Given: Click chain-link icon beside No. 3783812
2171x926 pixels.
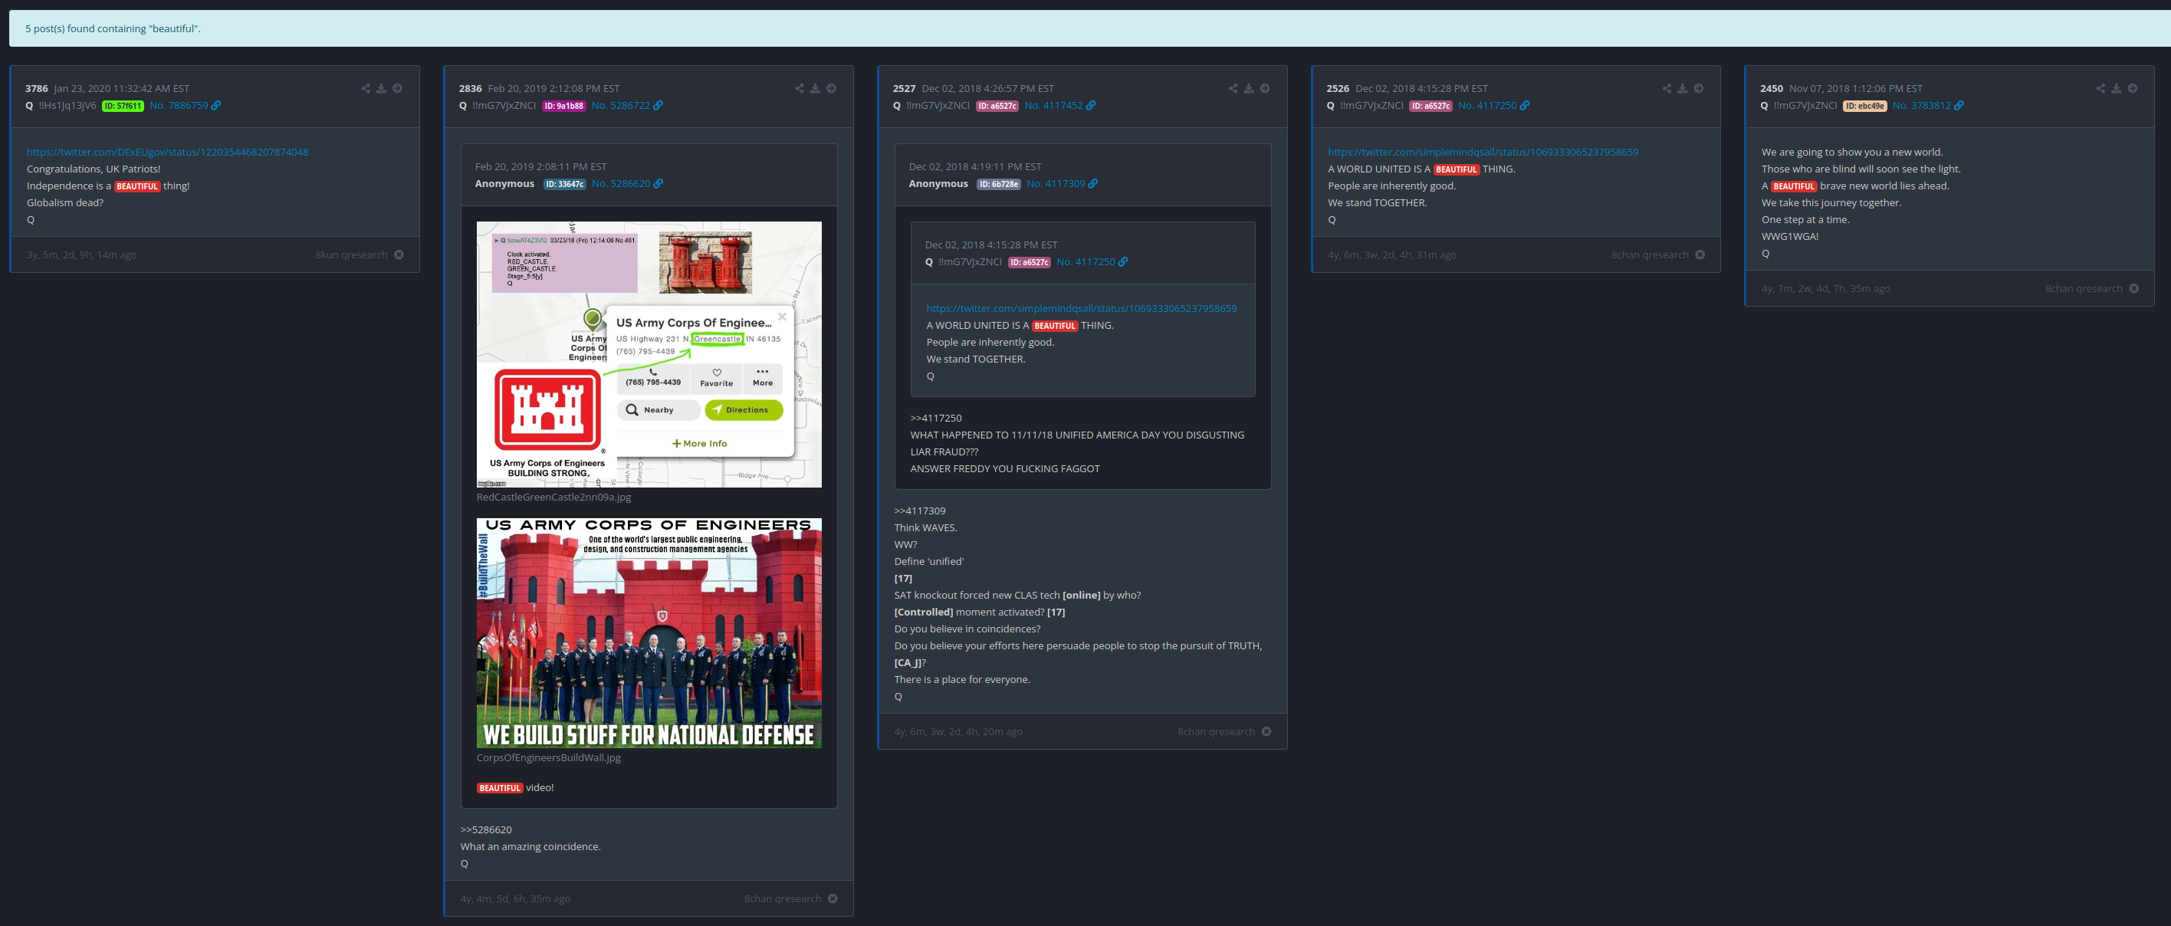Looking at the screenshot, I should tap(1959, 105).
